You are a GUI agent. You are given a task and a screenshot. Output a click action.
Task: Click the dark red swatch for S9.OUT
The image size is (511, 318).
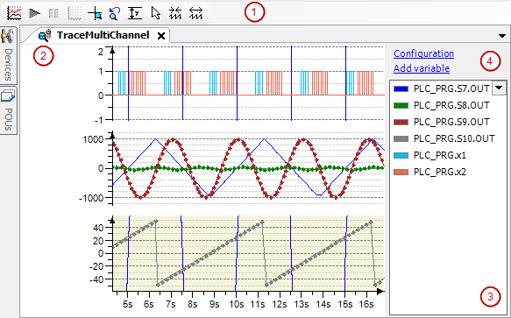pyautogui.click(x=401, y=122)
